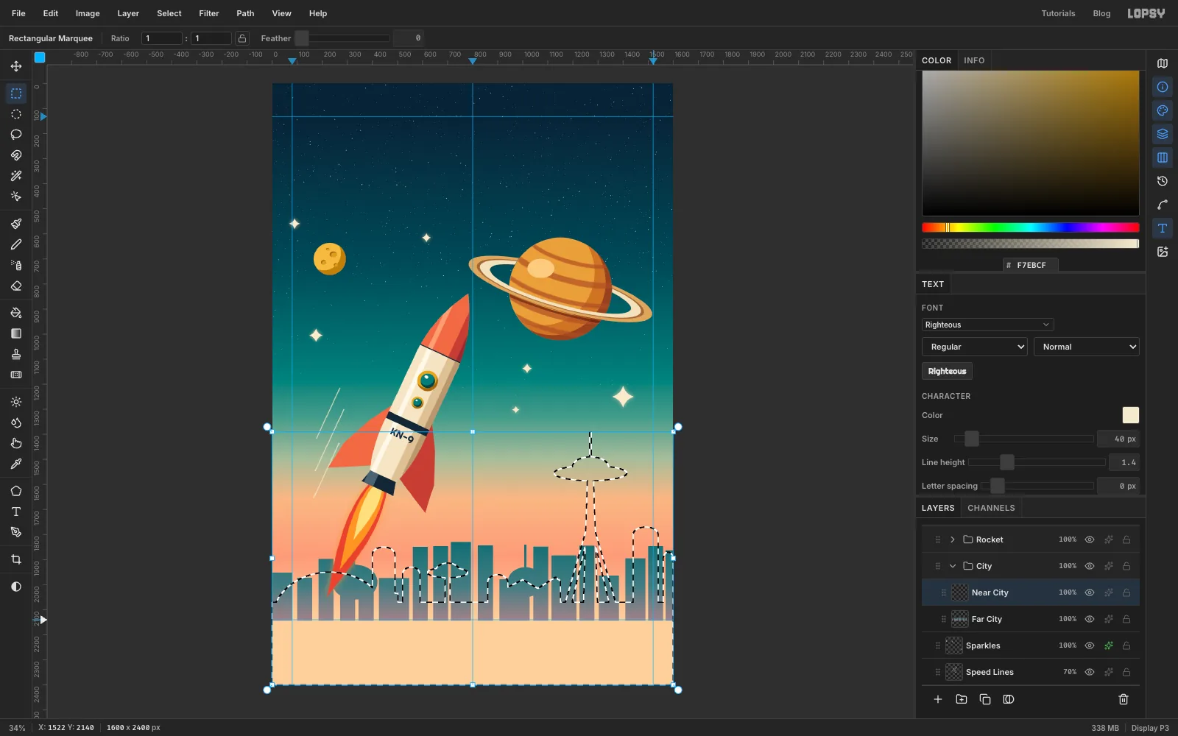Open the Filter menu
This screenshot has width=1178, height=736.
coord(209,13)
